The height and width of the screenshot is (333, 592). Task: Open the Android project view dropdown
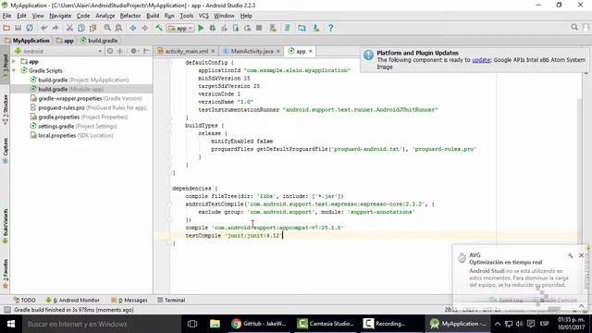tap(58, 51)
